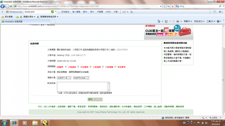Select the second red report type radio button
The width and height of the screenshot is (225, 126).
point(78,67)
